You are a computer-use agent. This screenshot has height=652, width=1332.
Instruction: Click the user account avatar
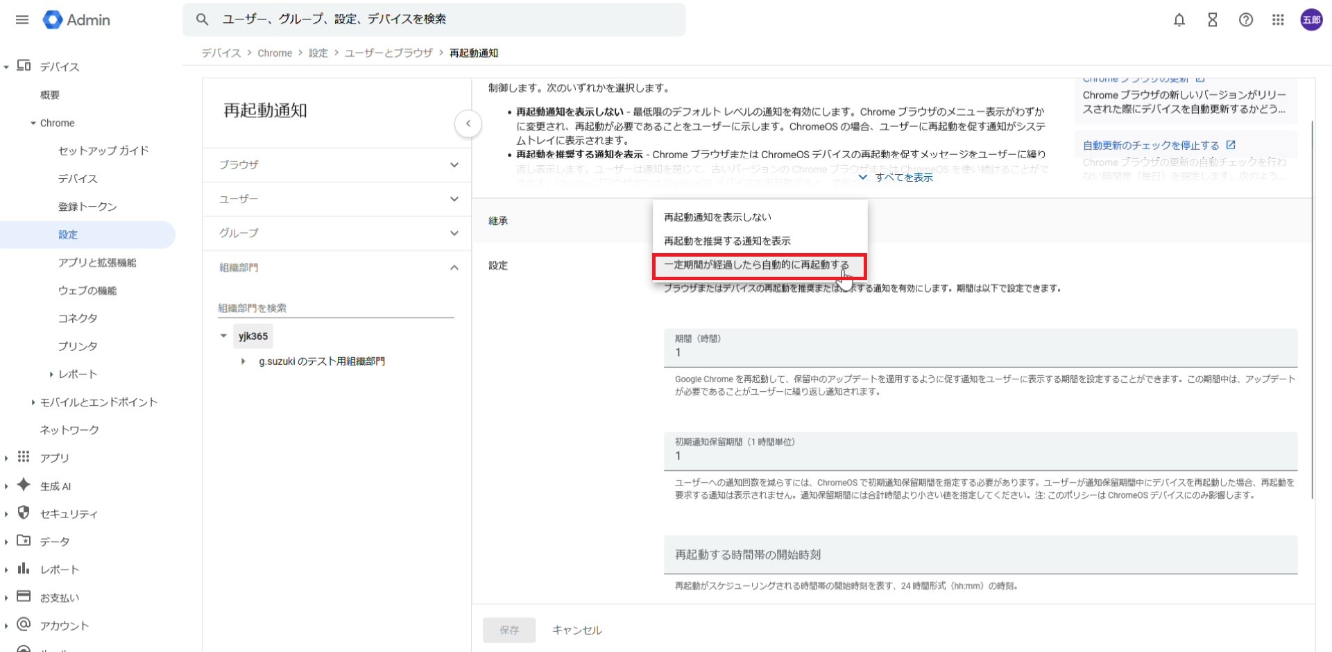(x=1310, y=20)
